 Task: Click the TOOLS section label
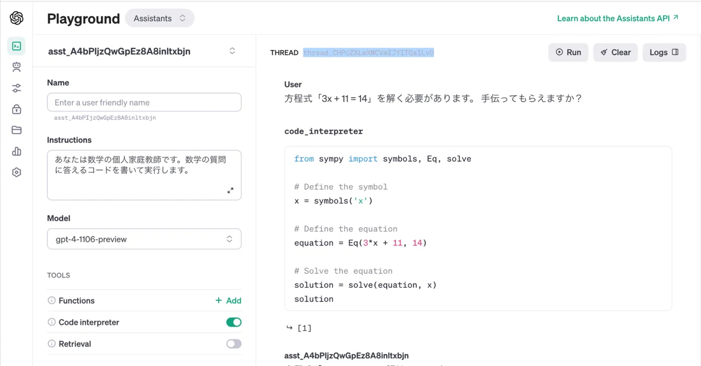59,275
